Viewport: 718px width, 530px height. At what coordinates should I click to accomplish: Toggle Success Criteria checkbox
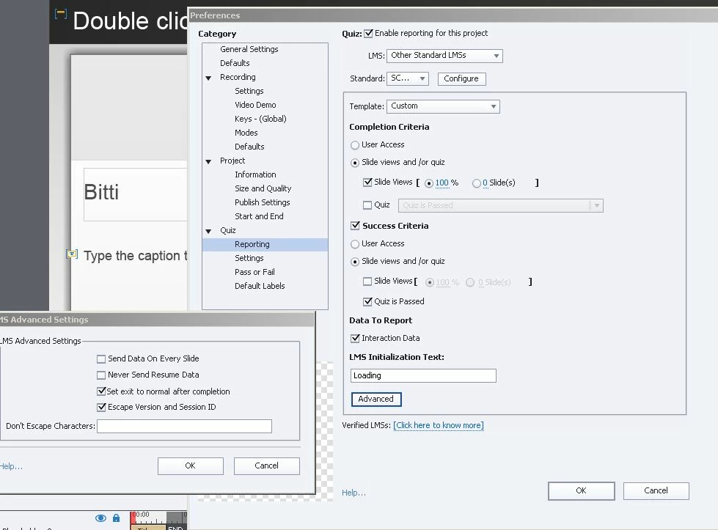point(355,226)
